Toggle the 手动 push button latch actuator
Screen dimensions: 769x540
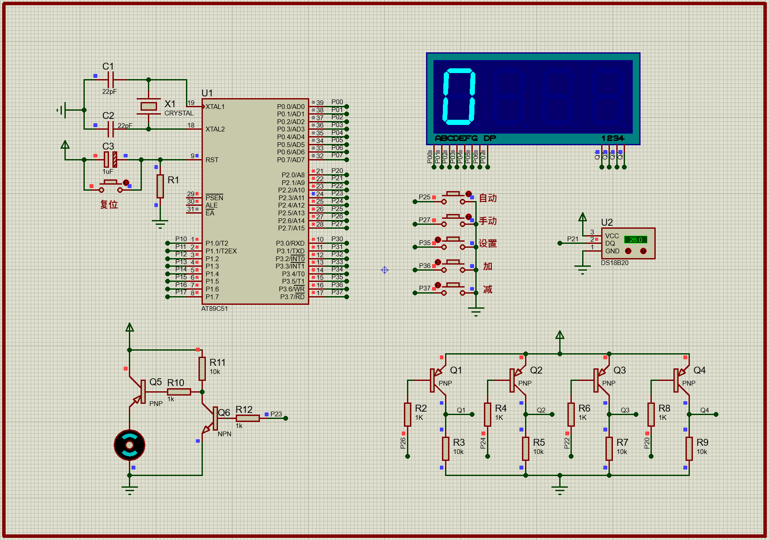468,217
